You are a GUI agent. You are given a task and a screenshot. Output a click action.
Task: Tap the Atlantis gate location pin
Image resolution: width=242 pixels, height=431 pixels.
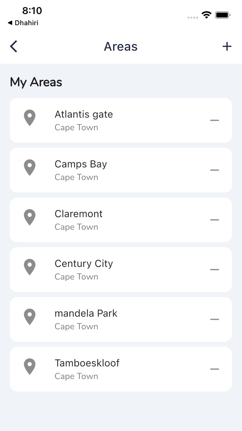click(x=30, y=118)
